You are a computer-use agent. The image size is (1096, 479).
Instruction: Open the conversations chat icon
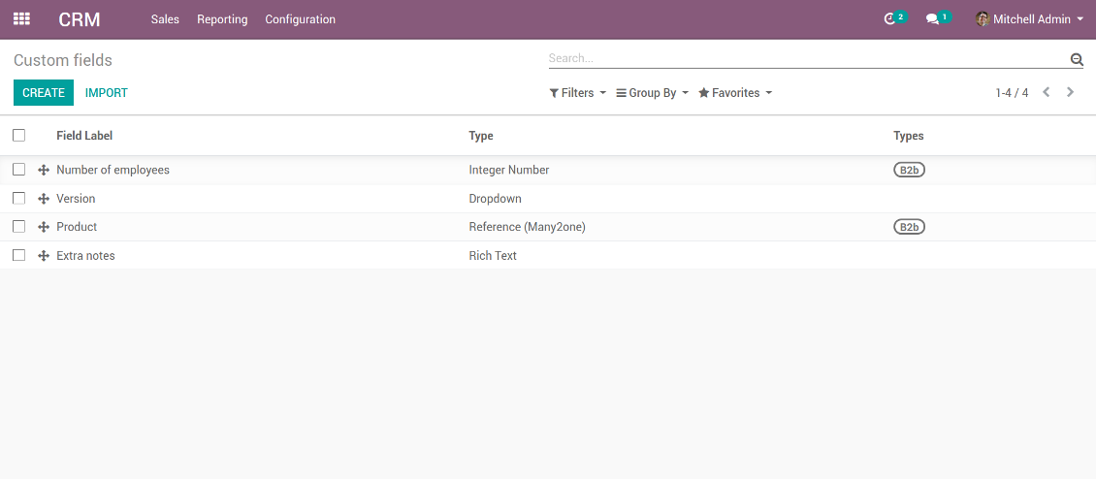click(933, 19)
